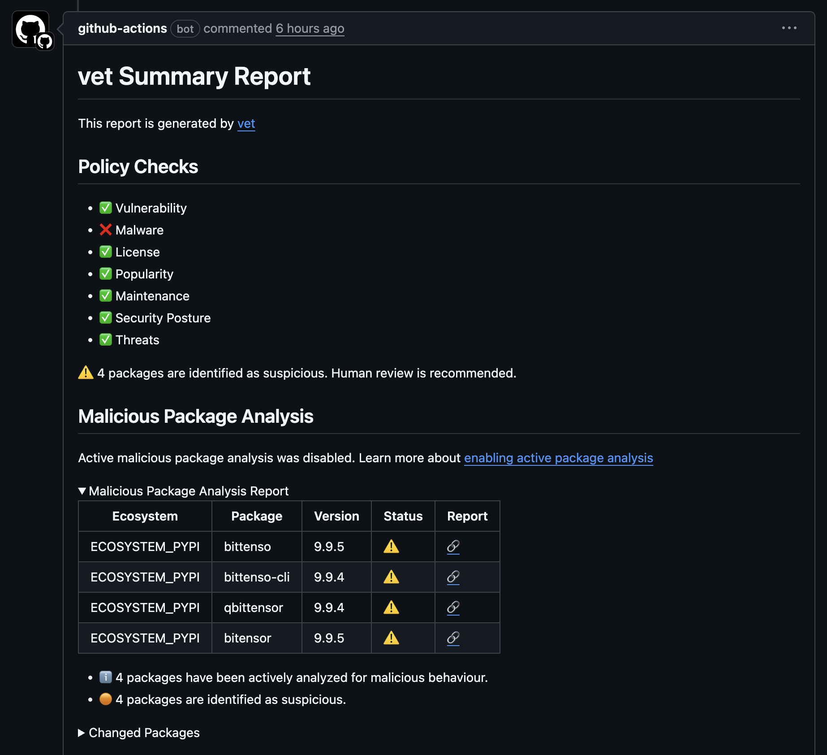Open the comment options ellipsis menu

789,28
